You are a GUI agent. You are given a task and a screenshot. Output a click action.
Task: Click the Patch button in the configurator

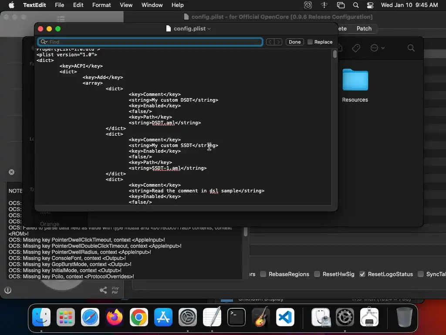(x=364, y=28)
